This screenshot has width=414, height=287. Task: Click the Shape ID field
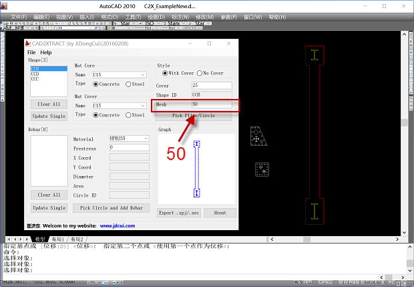tap(212, 95)
